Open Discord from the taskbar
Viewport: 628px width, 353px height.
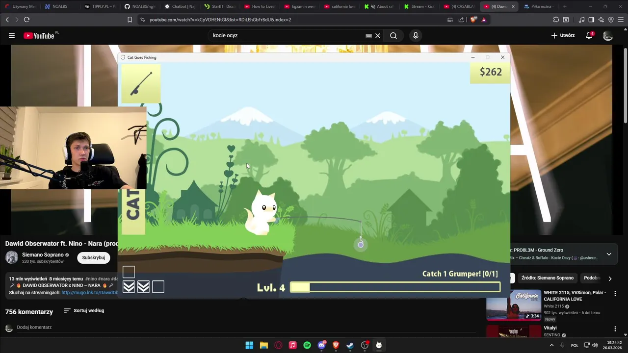point(321,345)
